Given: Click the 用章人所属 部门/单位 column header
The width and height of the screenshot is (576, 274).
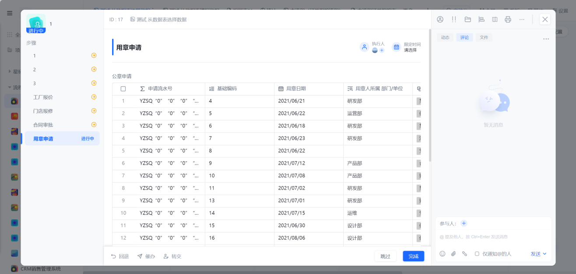Looking at the screenshot, I should pos(378,89).
